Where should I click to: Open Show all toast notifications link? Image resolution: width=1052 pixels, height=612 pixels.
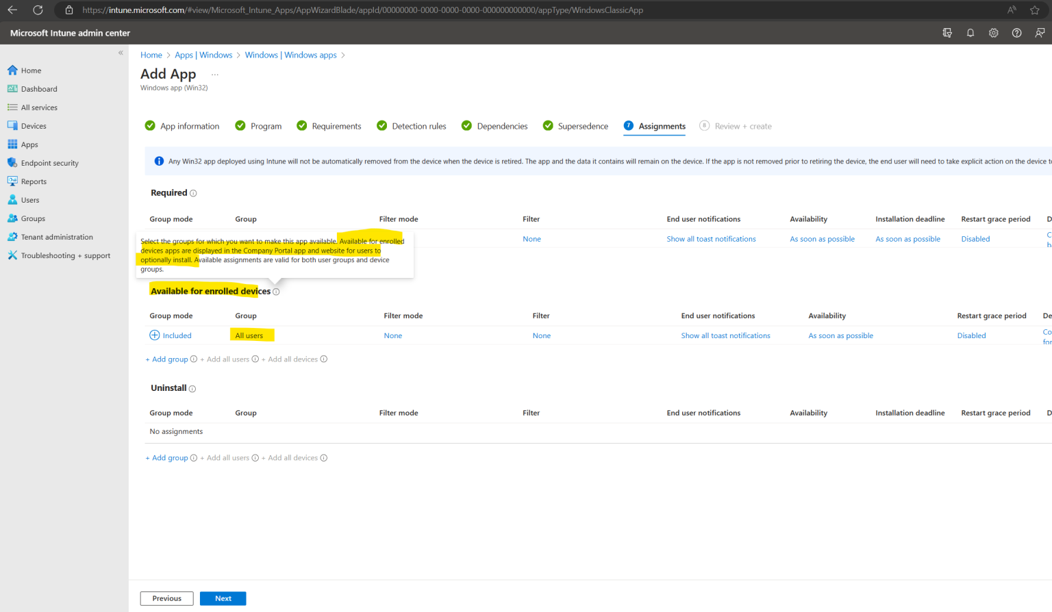pos(725,335)
